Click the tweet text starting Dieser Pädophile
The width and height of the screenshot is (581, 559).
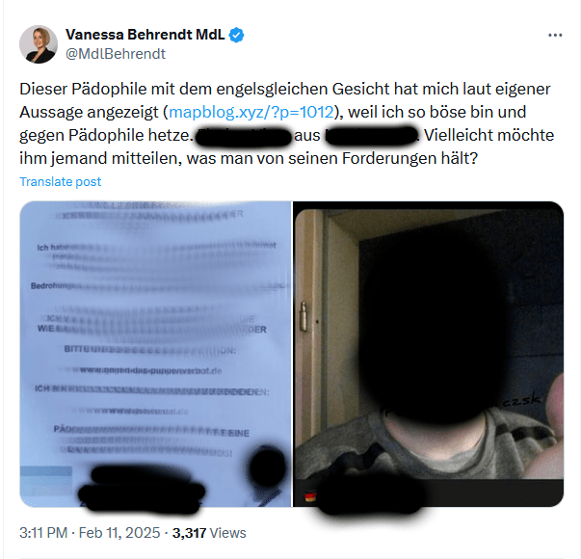pos(286,123)
